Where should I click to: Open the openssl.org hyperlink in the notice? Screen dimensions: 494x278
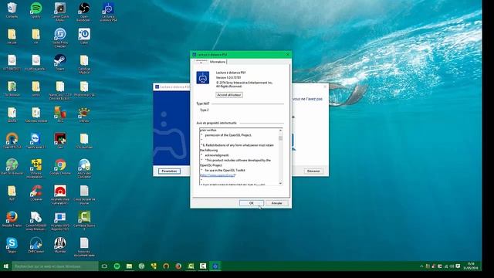click(x=218, y=175)
